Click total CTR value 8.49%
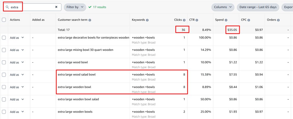293x119 pixels. click(x=207, y=30)
